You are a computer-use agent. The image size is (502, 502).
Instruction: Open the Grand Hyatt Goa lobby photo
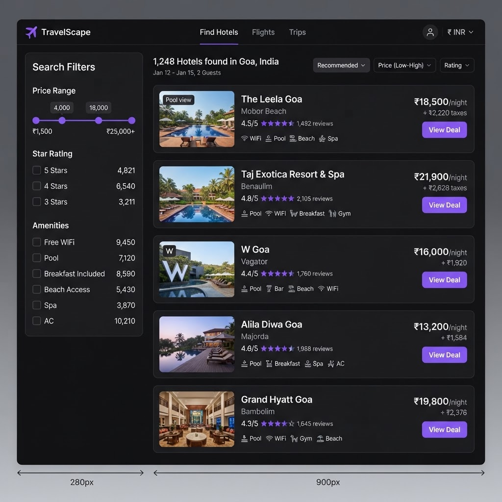click(197, 419)
